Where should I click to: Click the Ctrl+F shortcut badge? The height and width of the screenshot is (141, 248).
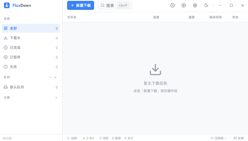point(123,5)
